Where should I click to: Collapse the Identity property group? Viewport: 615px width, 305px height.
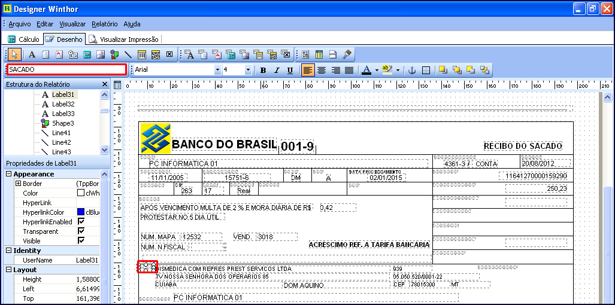(8, 251)
